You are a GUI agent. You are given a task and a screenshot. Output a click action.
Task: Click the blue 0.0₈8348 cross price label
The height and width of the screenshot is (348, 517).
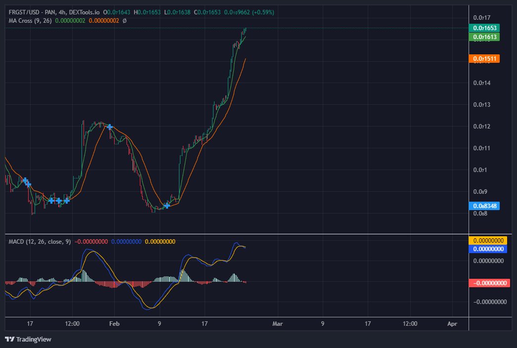(484, 206)
